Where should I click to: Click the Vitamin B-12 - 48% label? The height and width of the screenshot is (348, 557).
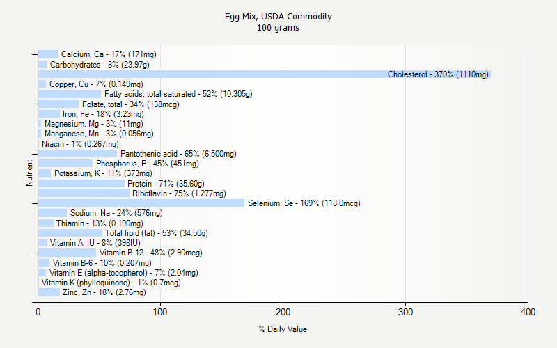click(150, 253)
